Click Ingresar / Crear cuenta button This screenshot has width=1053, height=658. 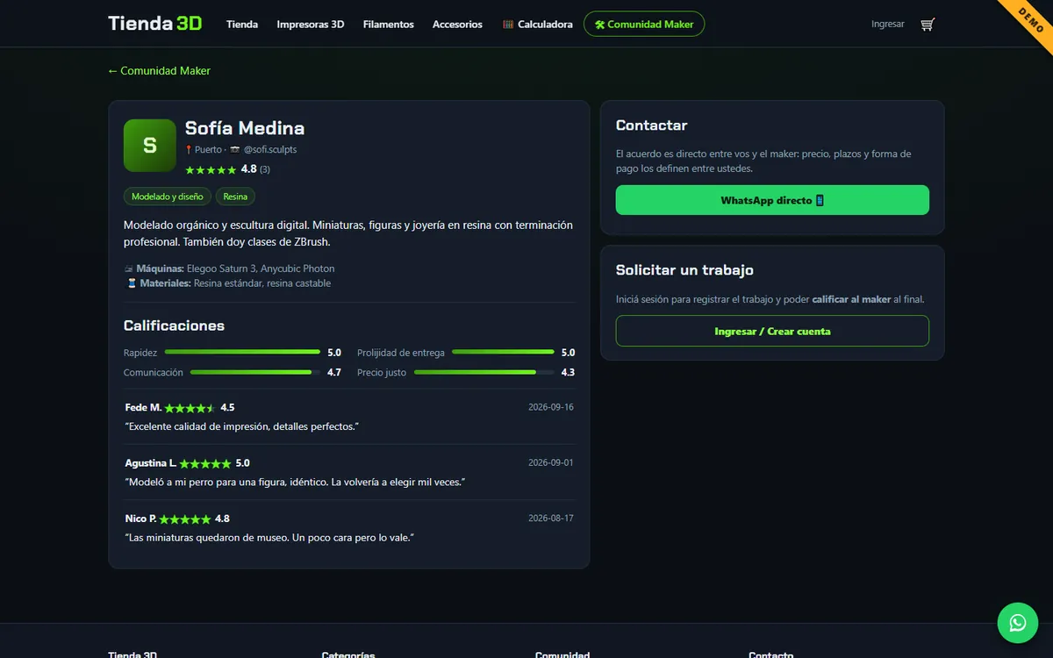tap(772, 331)
